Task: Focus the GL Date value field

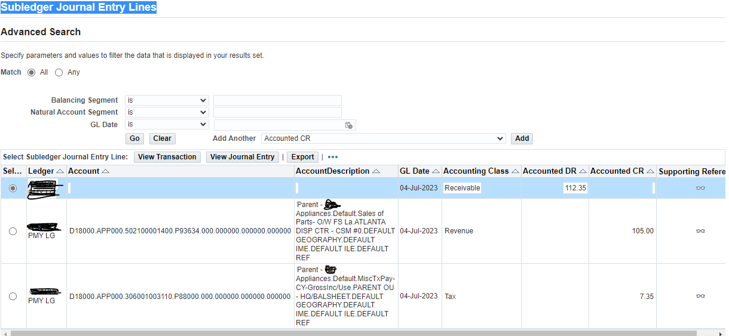Action: 278,125
